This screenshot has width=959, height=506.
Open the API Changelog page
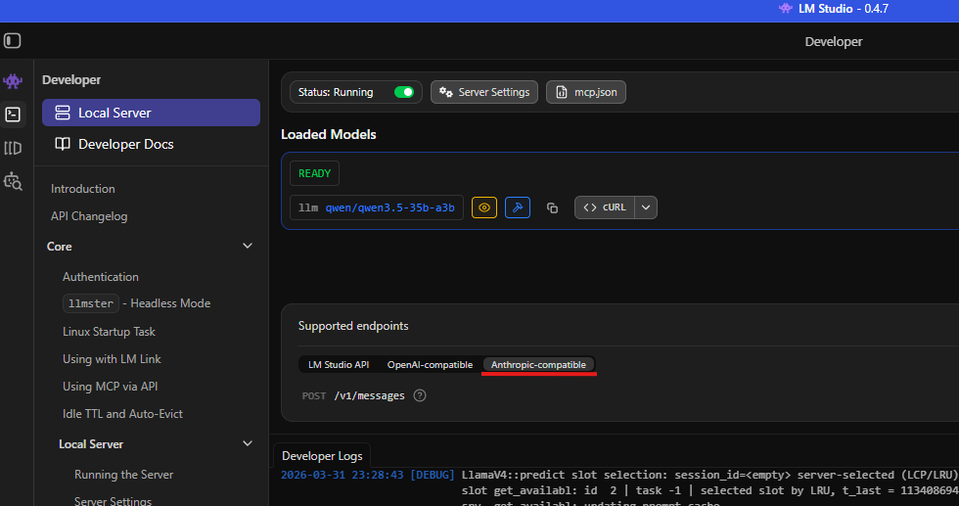[89, 216]
